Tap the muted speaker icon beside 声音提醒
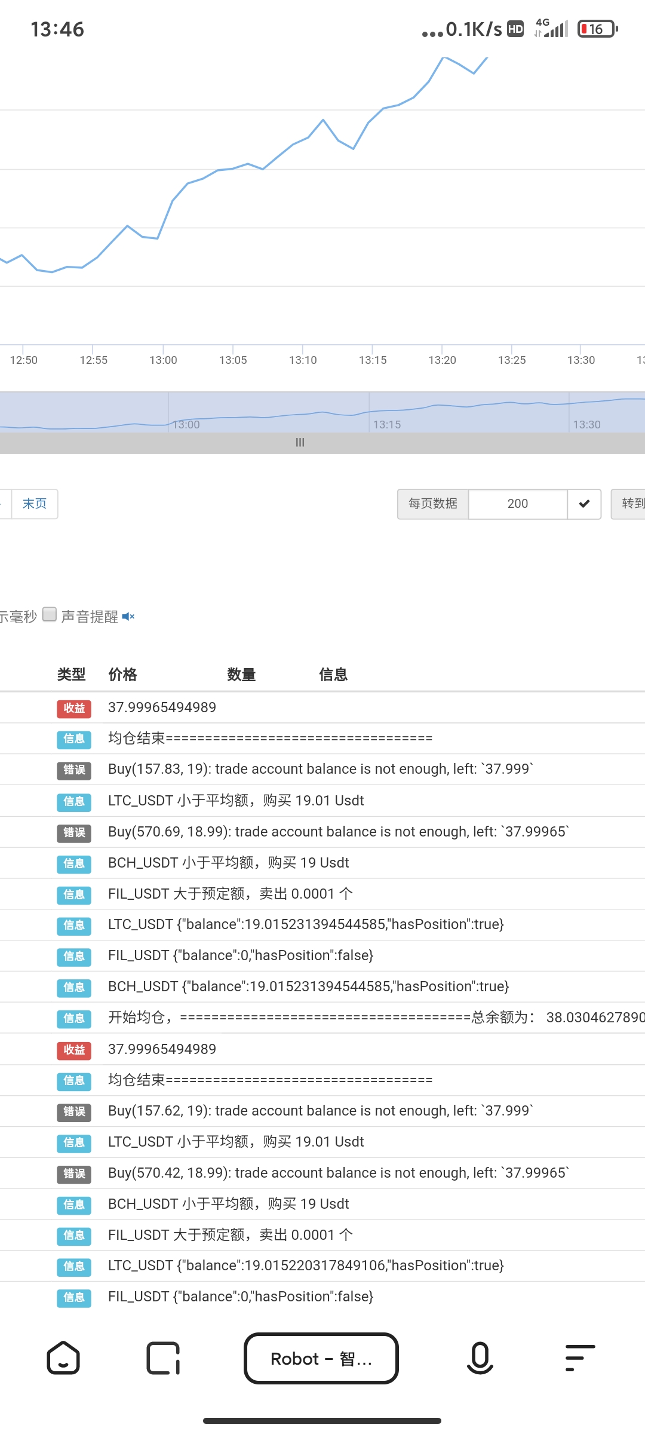The width and height of the screenshot is (645, 1434). coord(128,616)
